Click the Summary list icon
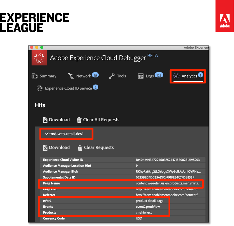Viewport: 234px width, 226px height. click(x=34, y=76)
